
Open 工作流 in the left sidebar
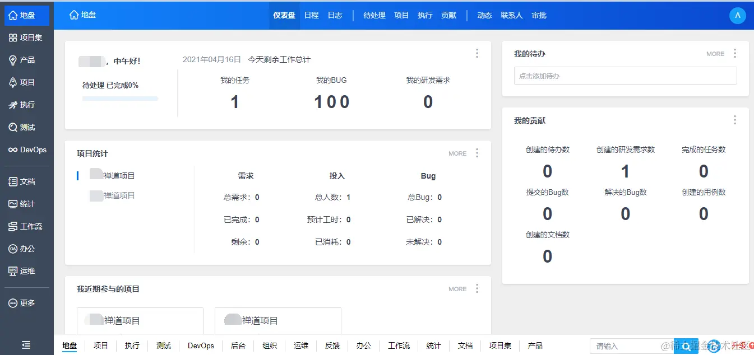pos(27,226)
